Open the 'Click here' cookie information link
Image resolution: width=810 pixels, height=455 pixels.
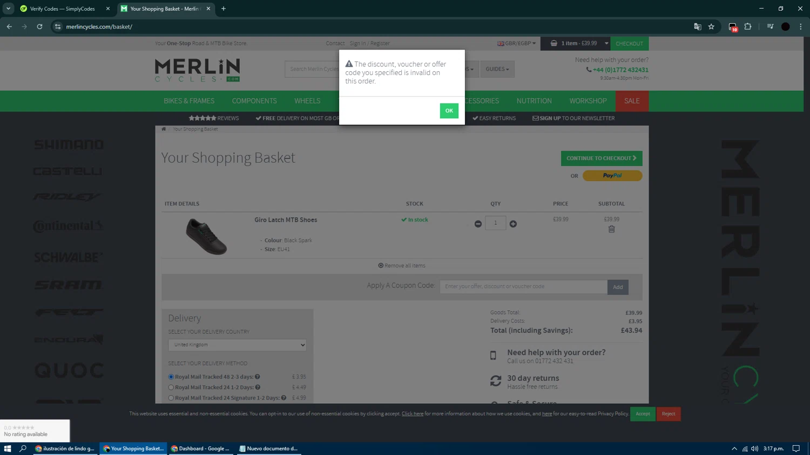pyautogui.click(x=413, y=414)
